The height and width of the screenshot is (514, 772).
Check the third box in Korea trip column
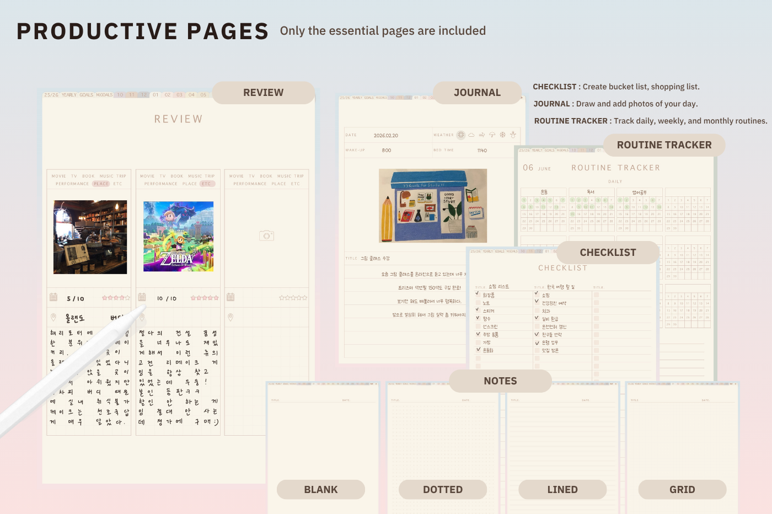click(537, 310)
